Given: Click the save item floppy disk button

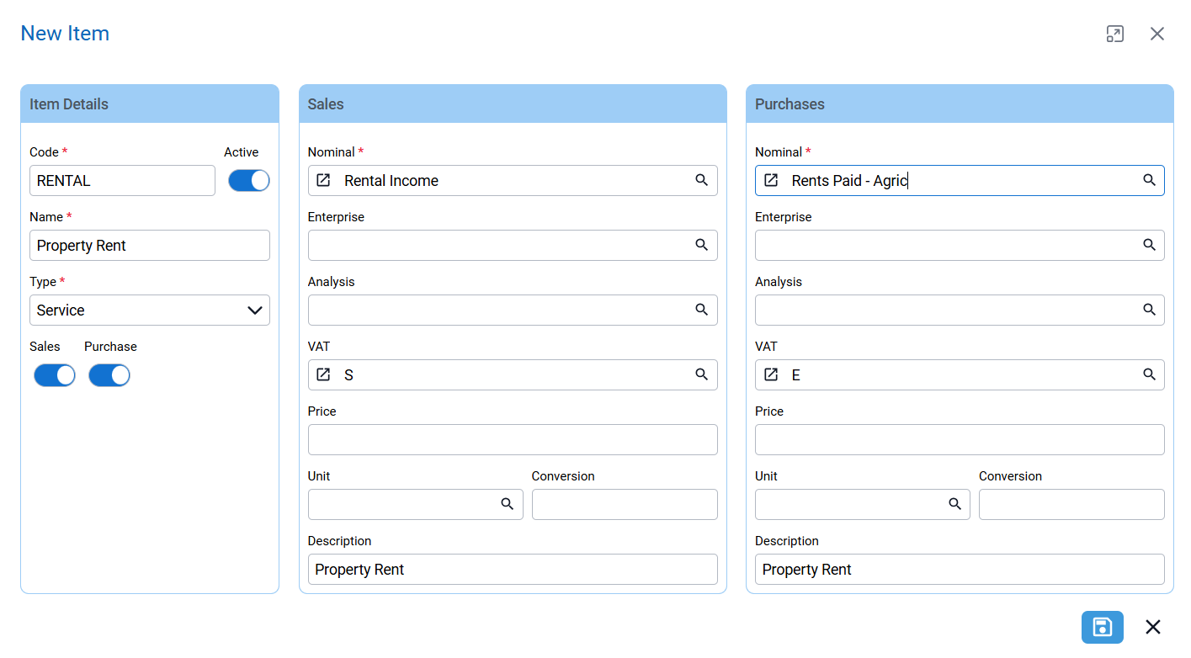Looking at the screenshot, I should tap(1102, 627).
